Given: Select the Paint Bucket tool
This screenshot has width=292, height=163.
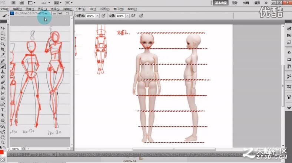Looking at the screenshot, I should tap(3, 88).
